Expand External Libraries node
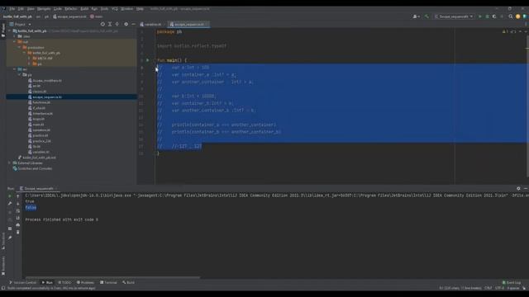The width and height of the screenshot is (529, 297). [10, 163]
